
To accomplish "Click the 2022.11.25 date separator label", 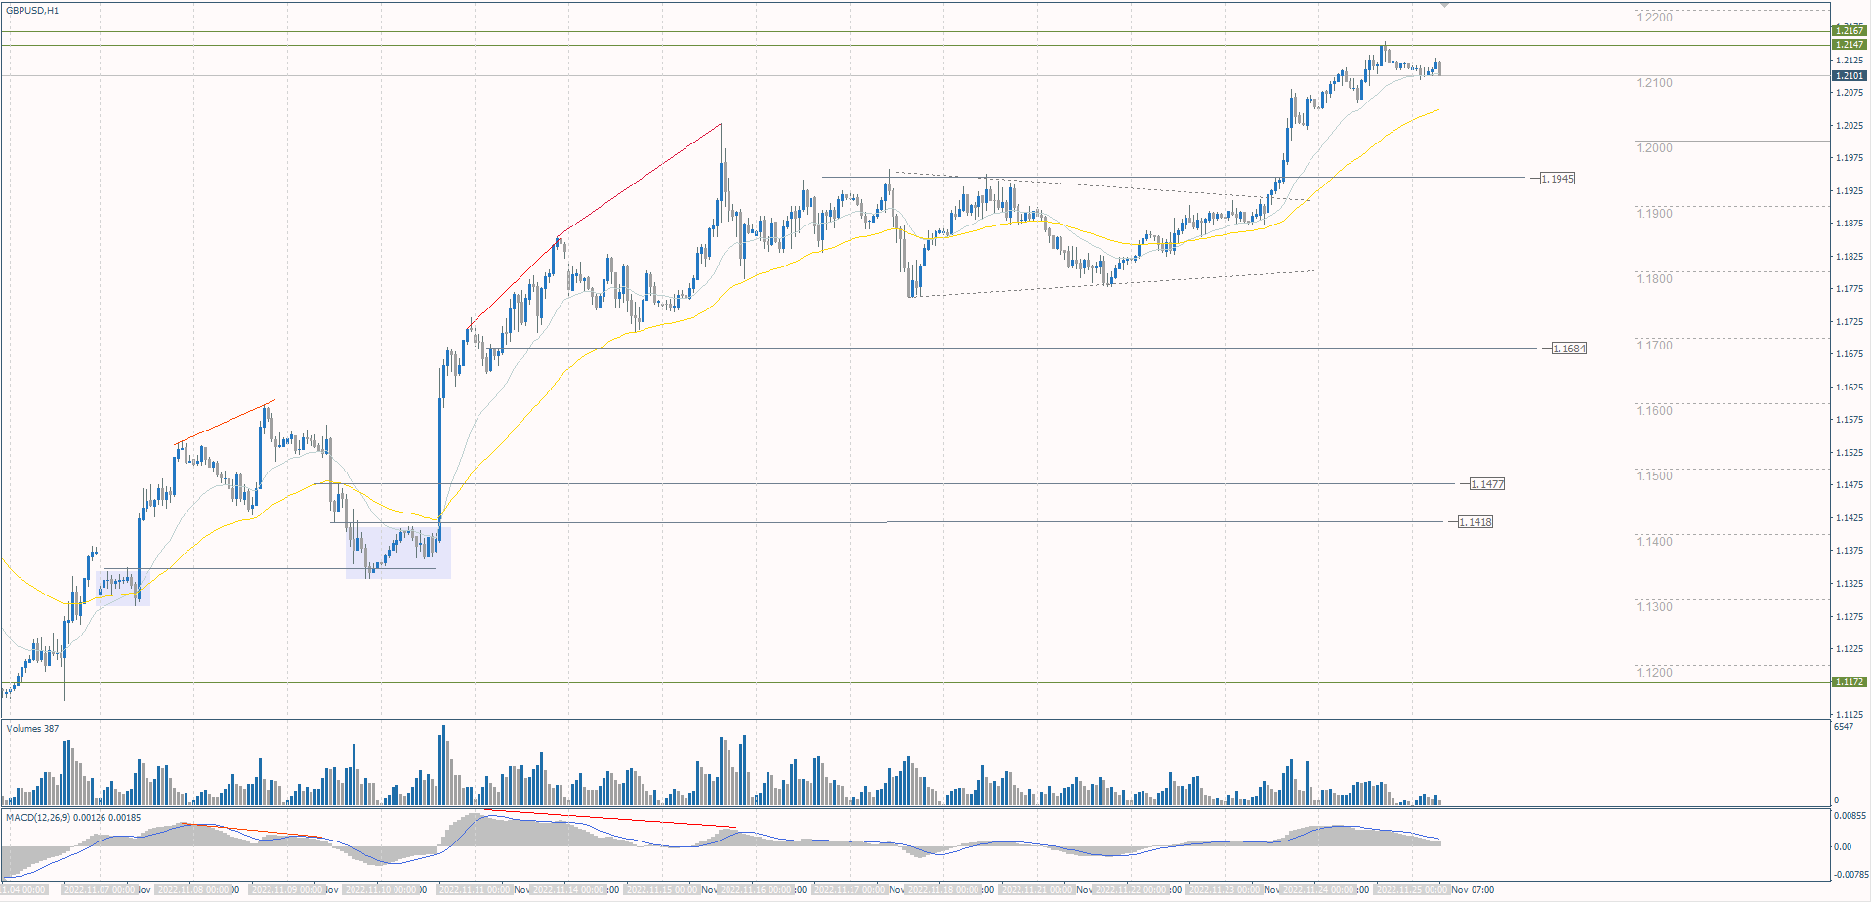I will point(1412,890).
